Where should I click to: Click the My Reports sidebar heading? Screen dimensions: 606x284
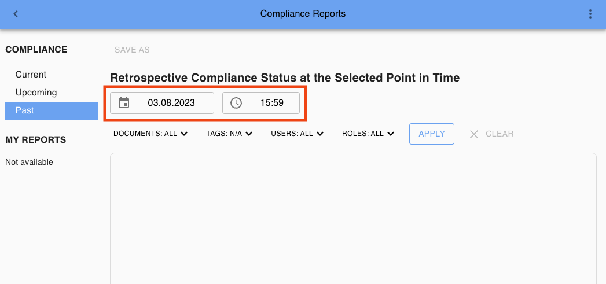click(36, 139)
